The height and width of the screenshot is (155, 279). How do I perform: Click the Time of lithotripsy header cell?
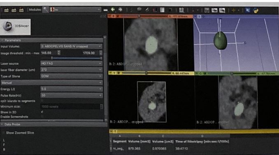click(x=202, y=141)
